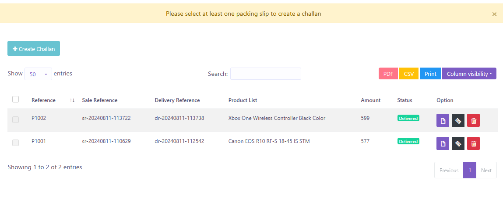Toggle the select-all checkbox in table header
Screen dimensions: 503x201
click(16, 99)
